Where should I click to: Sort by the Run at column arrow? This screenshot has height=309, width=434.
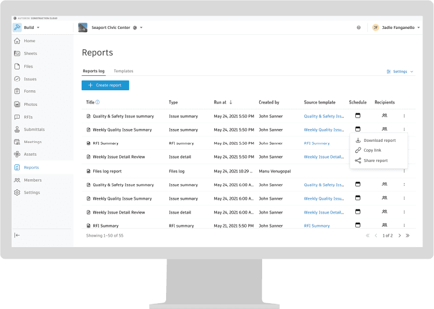[x=230, y=102]
